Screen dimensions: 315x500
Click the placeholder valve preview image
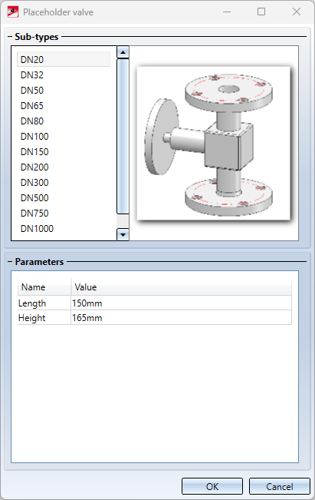pyautogui.click(x=214, y=143)
